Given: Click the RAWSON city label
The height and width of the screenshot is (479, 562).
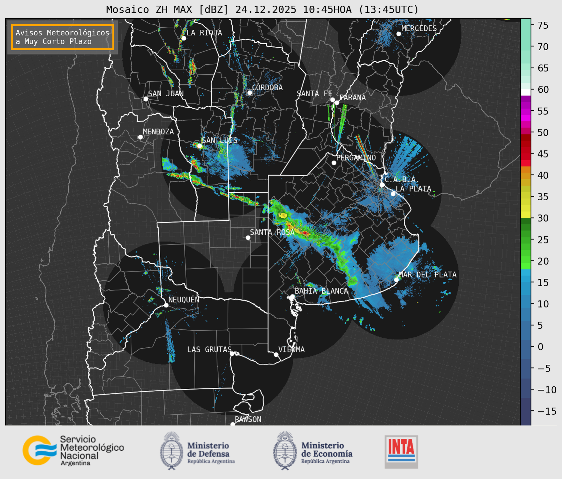Looking at the screenshot, I should tap(248, 419).
